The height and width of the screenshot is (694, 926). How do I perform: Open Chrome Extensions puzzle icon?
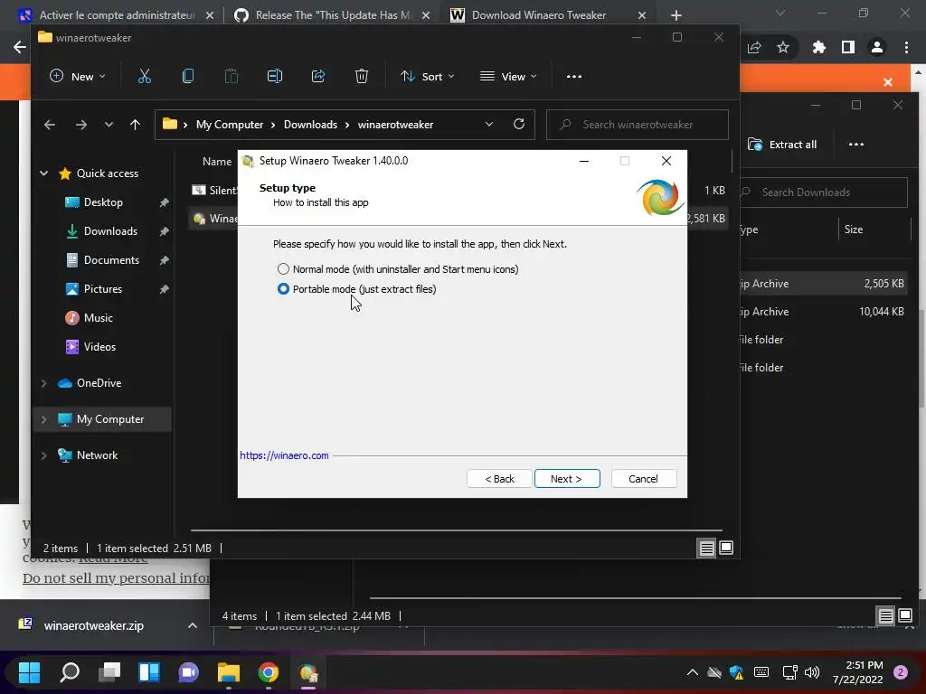point(819,47)
